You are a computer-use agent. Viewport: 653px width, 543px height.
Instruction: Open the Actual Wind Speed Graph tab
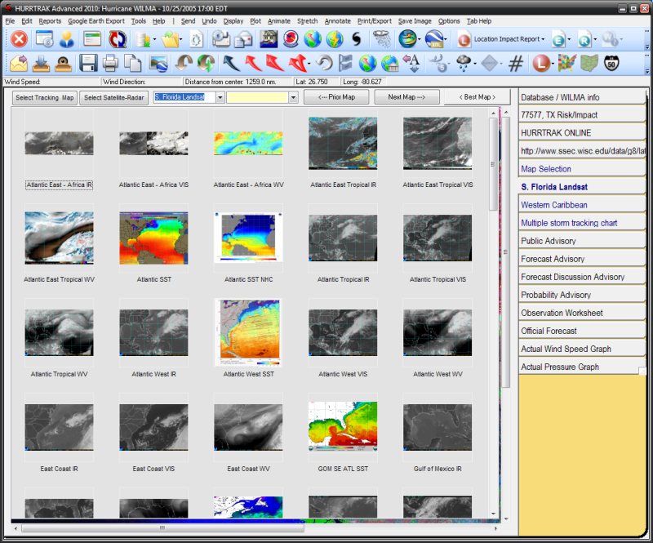tap(582, 349)
